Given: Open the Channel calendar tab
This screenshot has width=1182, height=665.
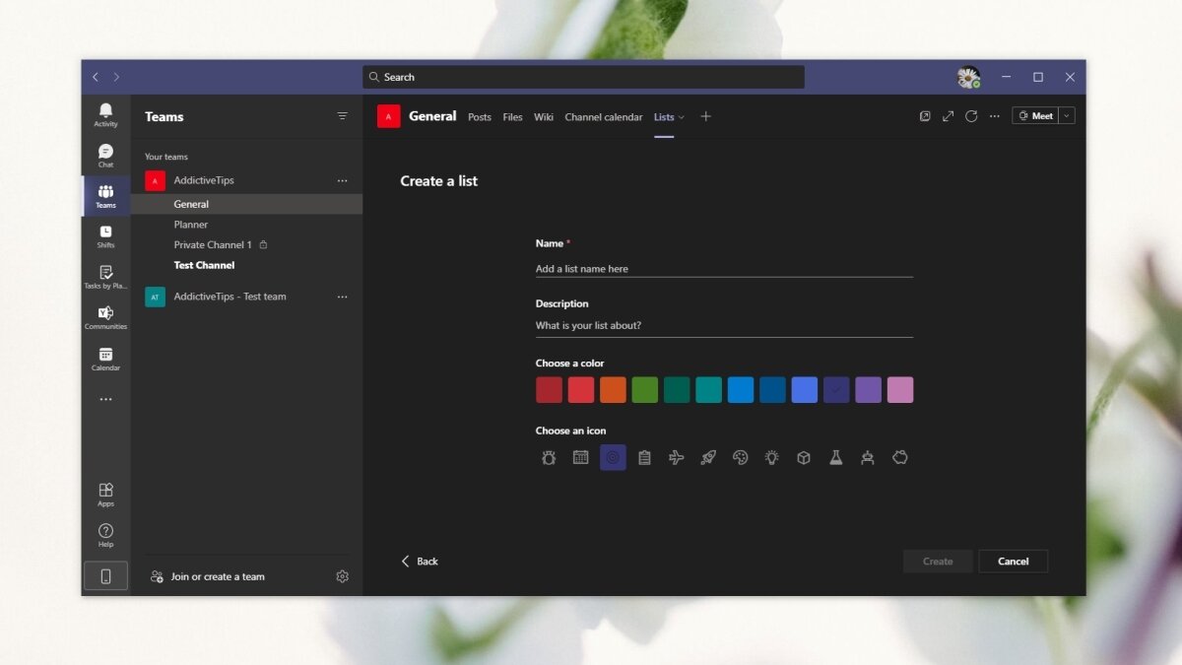Looking at the screenshot, I should click(603, 116).
